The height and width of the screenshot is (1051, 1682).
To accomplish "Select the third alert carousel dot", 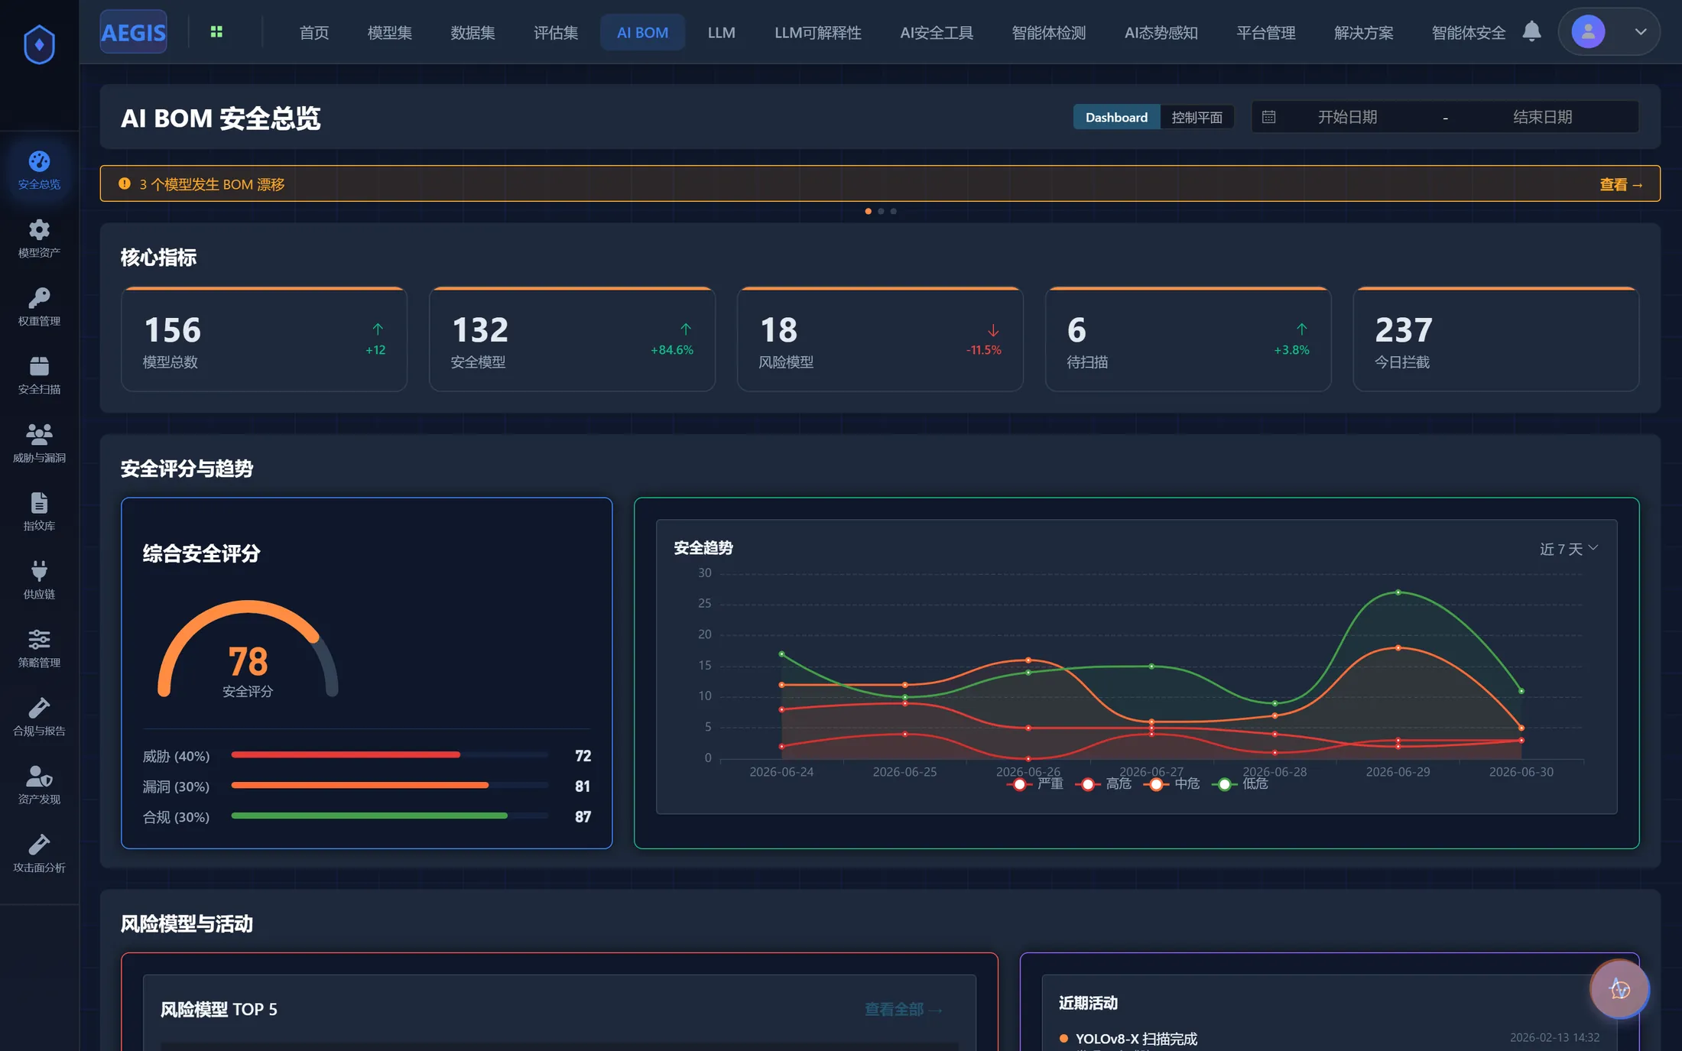I will [x=893, y=211].
